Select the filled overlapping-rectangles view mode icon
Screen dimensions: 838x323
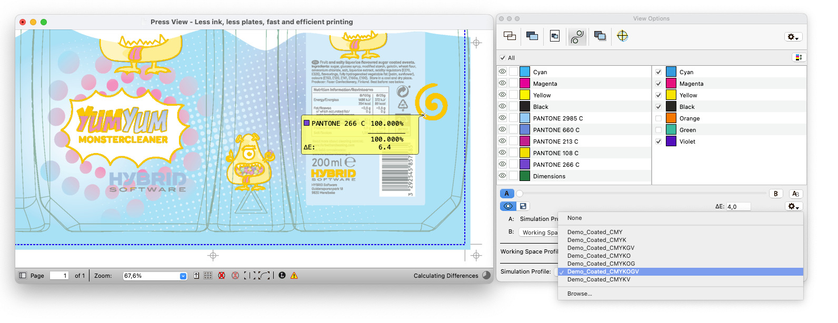point(532,36)
